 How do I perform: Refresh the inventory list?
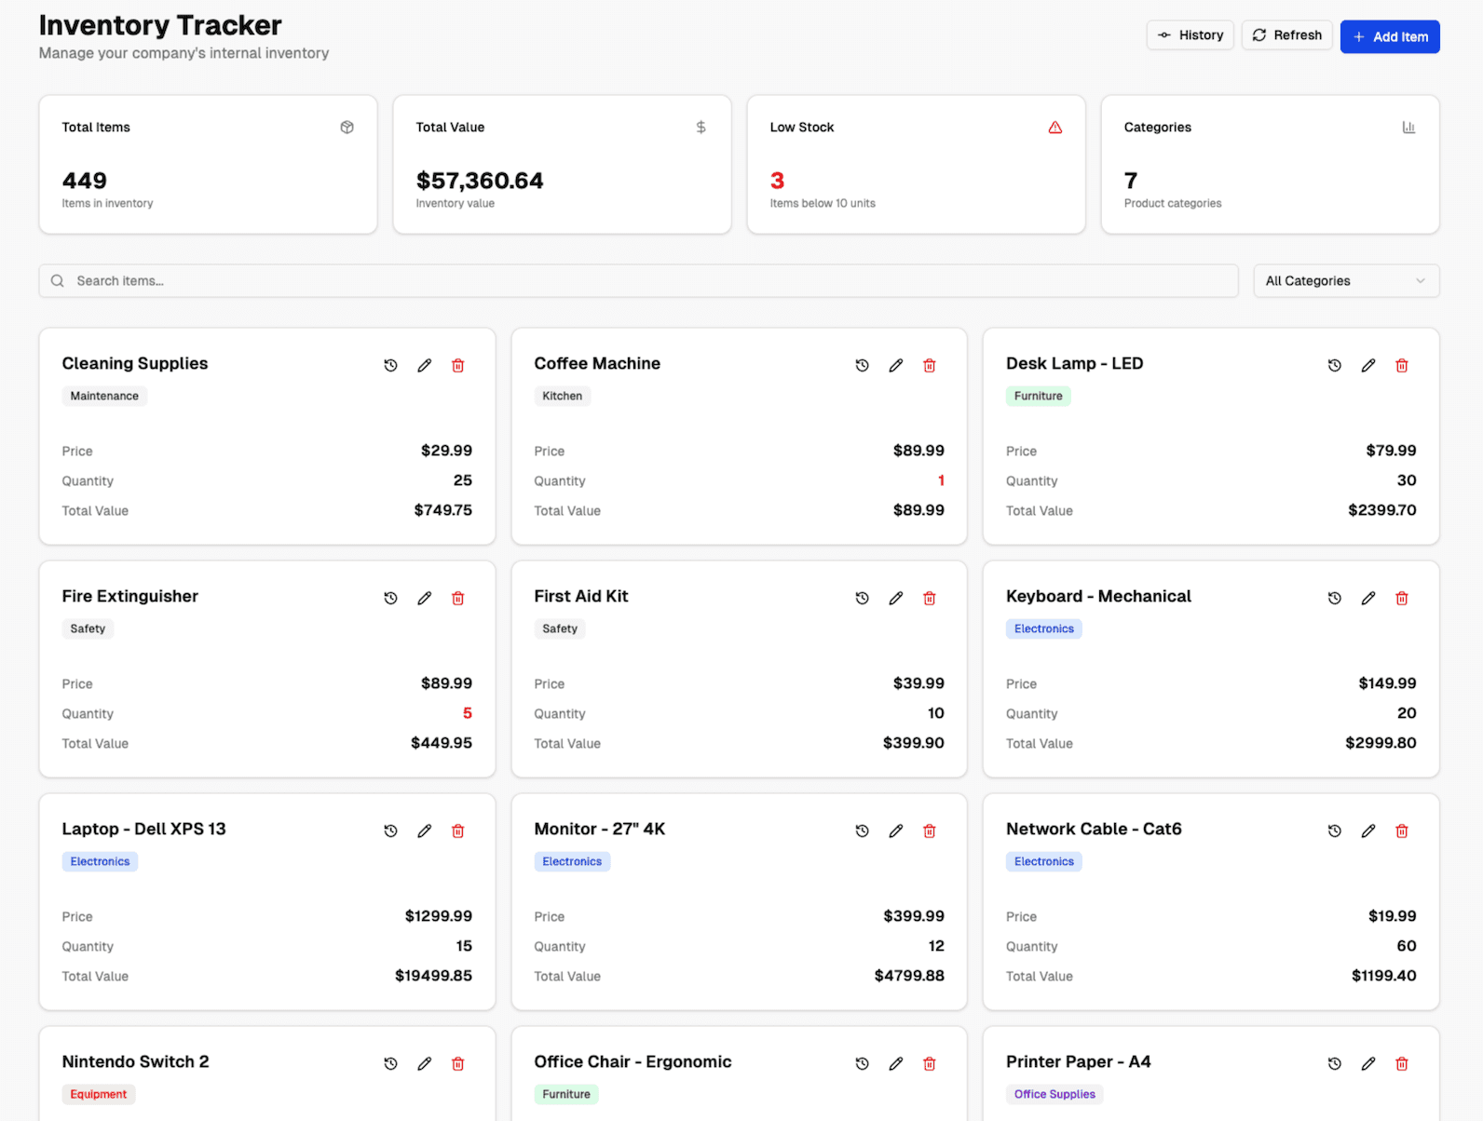click(1286, 35)
